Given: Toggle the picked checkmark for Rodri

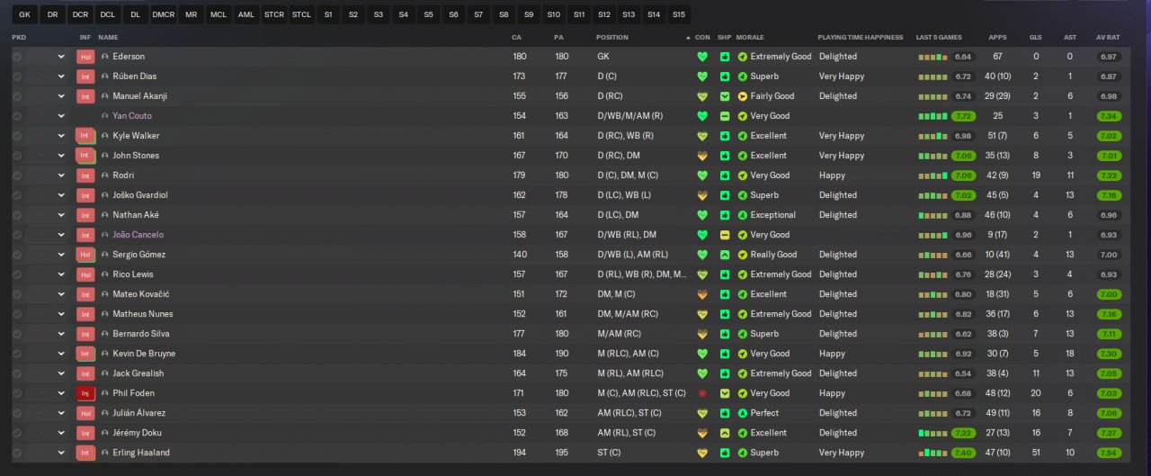Looking at the screenshot, I should 17,175.
